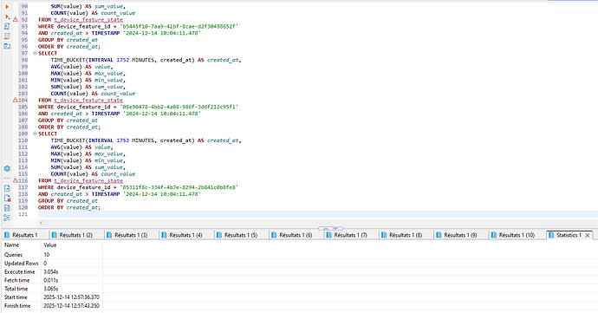Screen dimensions: 598x313
Task: Click t_device_feature_state on line 104
Action: click(88, 101)
